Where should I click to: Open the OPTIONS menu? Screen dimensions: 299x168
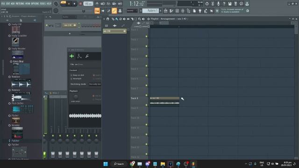(x=35, y=4)
